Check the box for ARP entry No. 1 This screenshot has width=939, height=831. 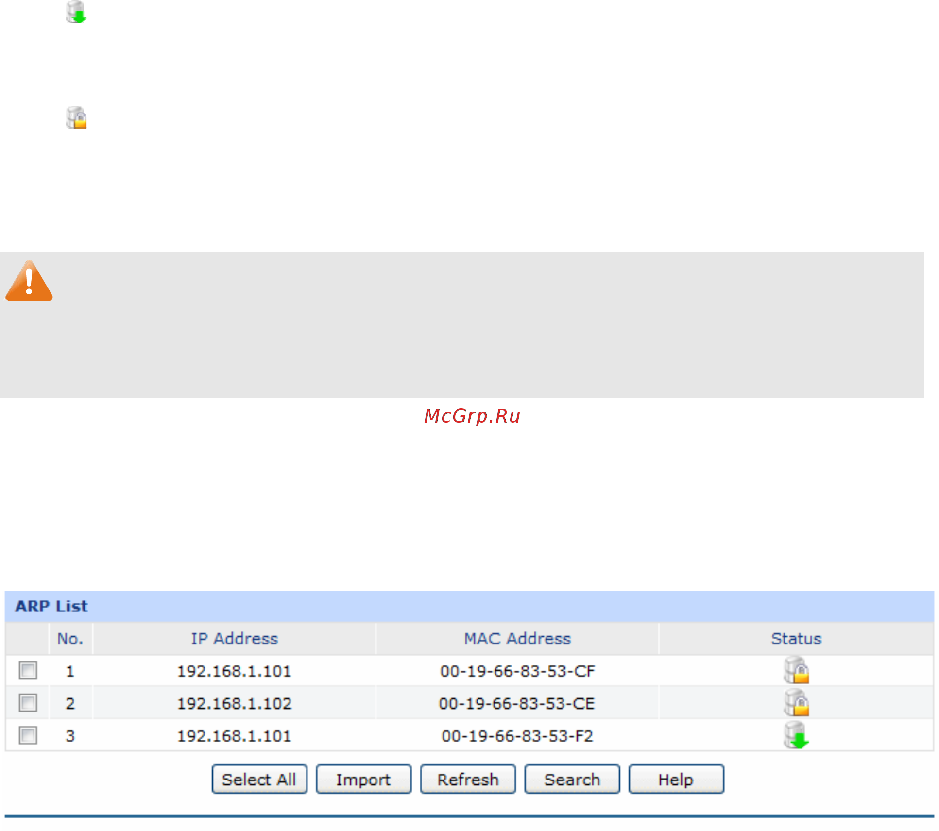tap(28, 670)
